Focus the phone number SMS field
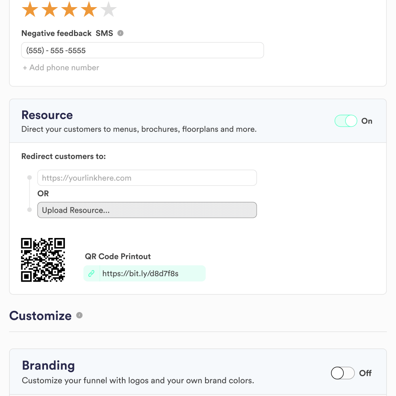Screen dimensions: 396x396 (143, 50)
